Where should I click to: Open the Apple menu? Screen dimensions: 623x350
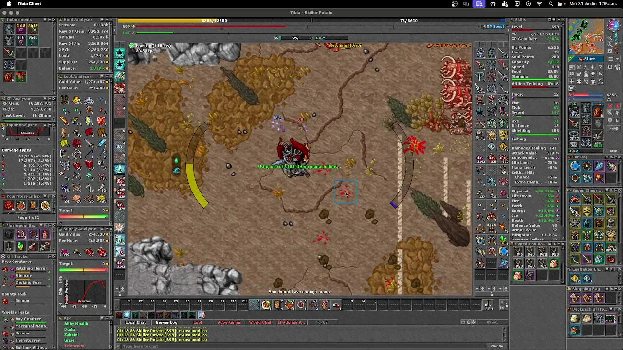click(x=8, y=4)
